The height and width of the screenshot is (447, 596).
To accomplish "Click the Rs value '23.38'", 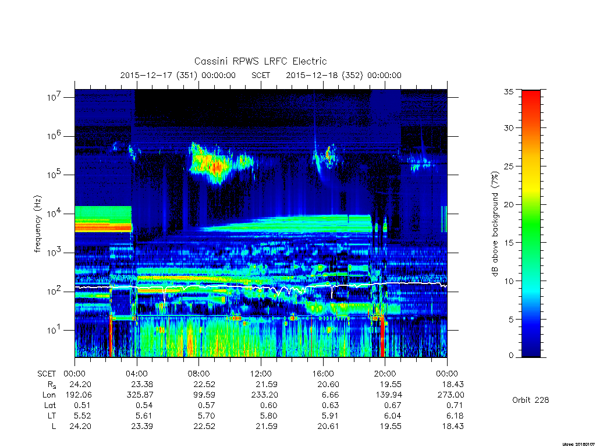I will pyautogui.click(x=142, y=384).
